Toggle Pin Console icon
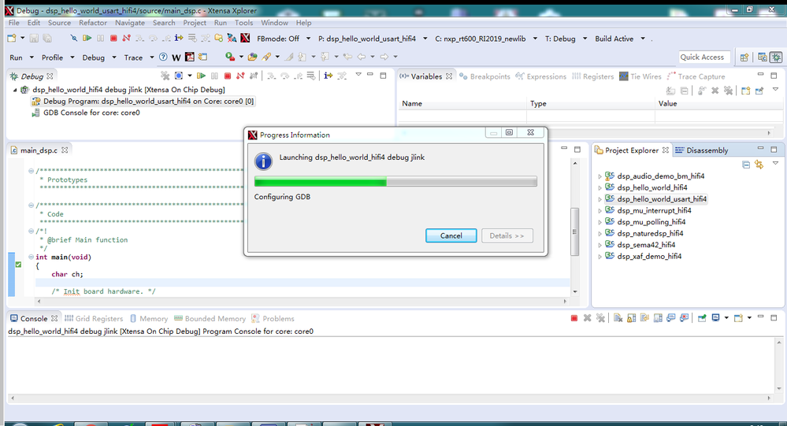The height and width of the screenshot is (426, 787). [x=702, y=318]
